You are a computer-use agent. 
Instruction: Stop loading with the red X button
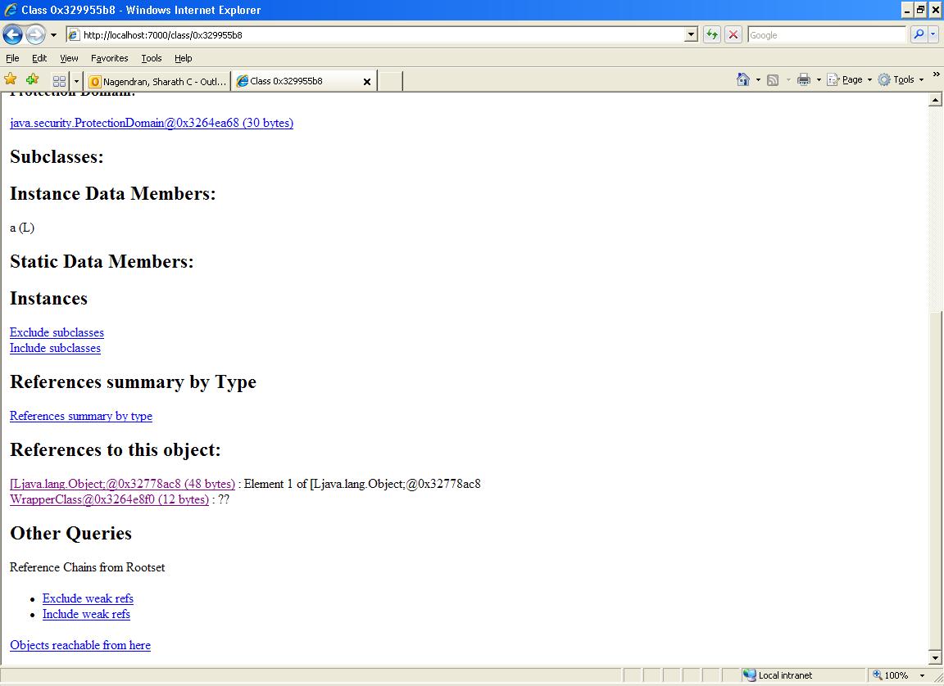pyautogui.click(x=733, y=35)
